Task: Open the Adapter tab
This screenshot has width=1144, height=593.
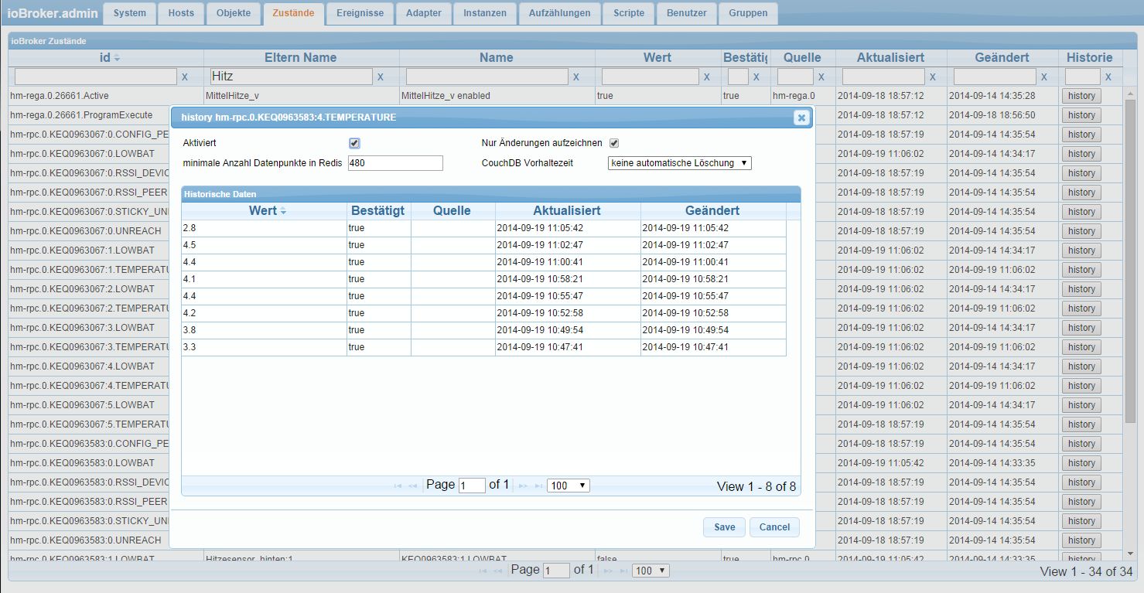Action: 424,13
